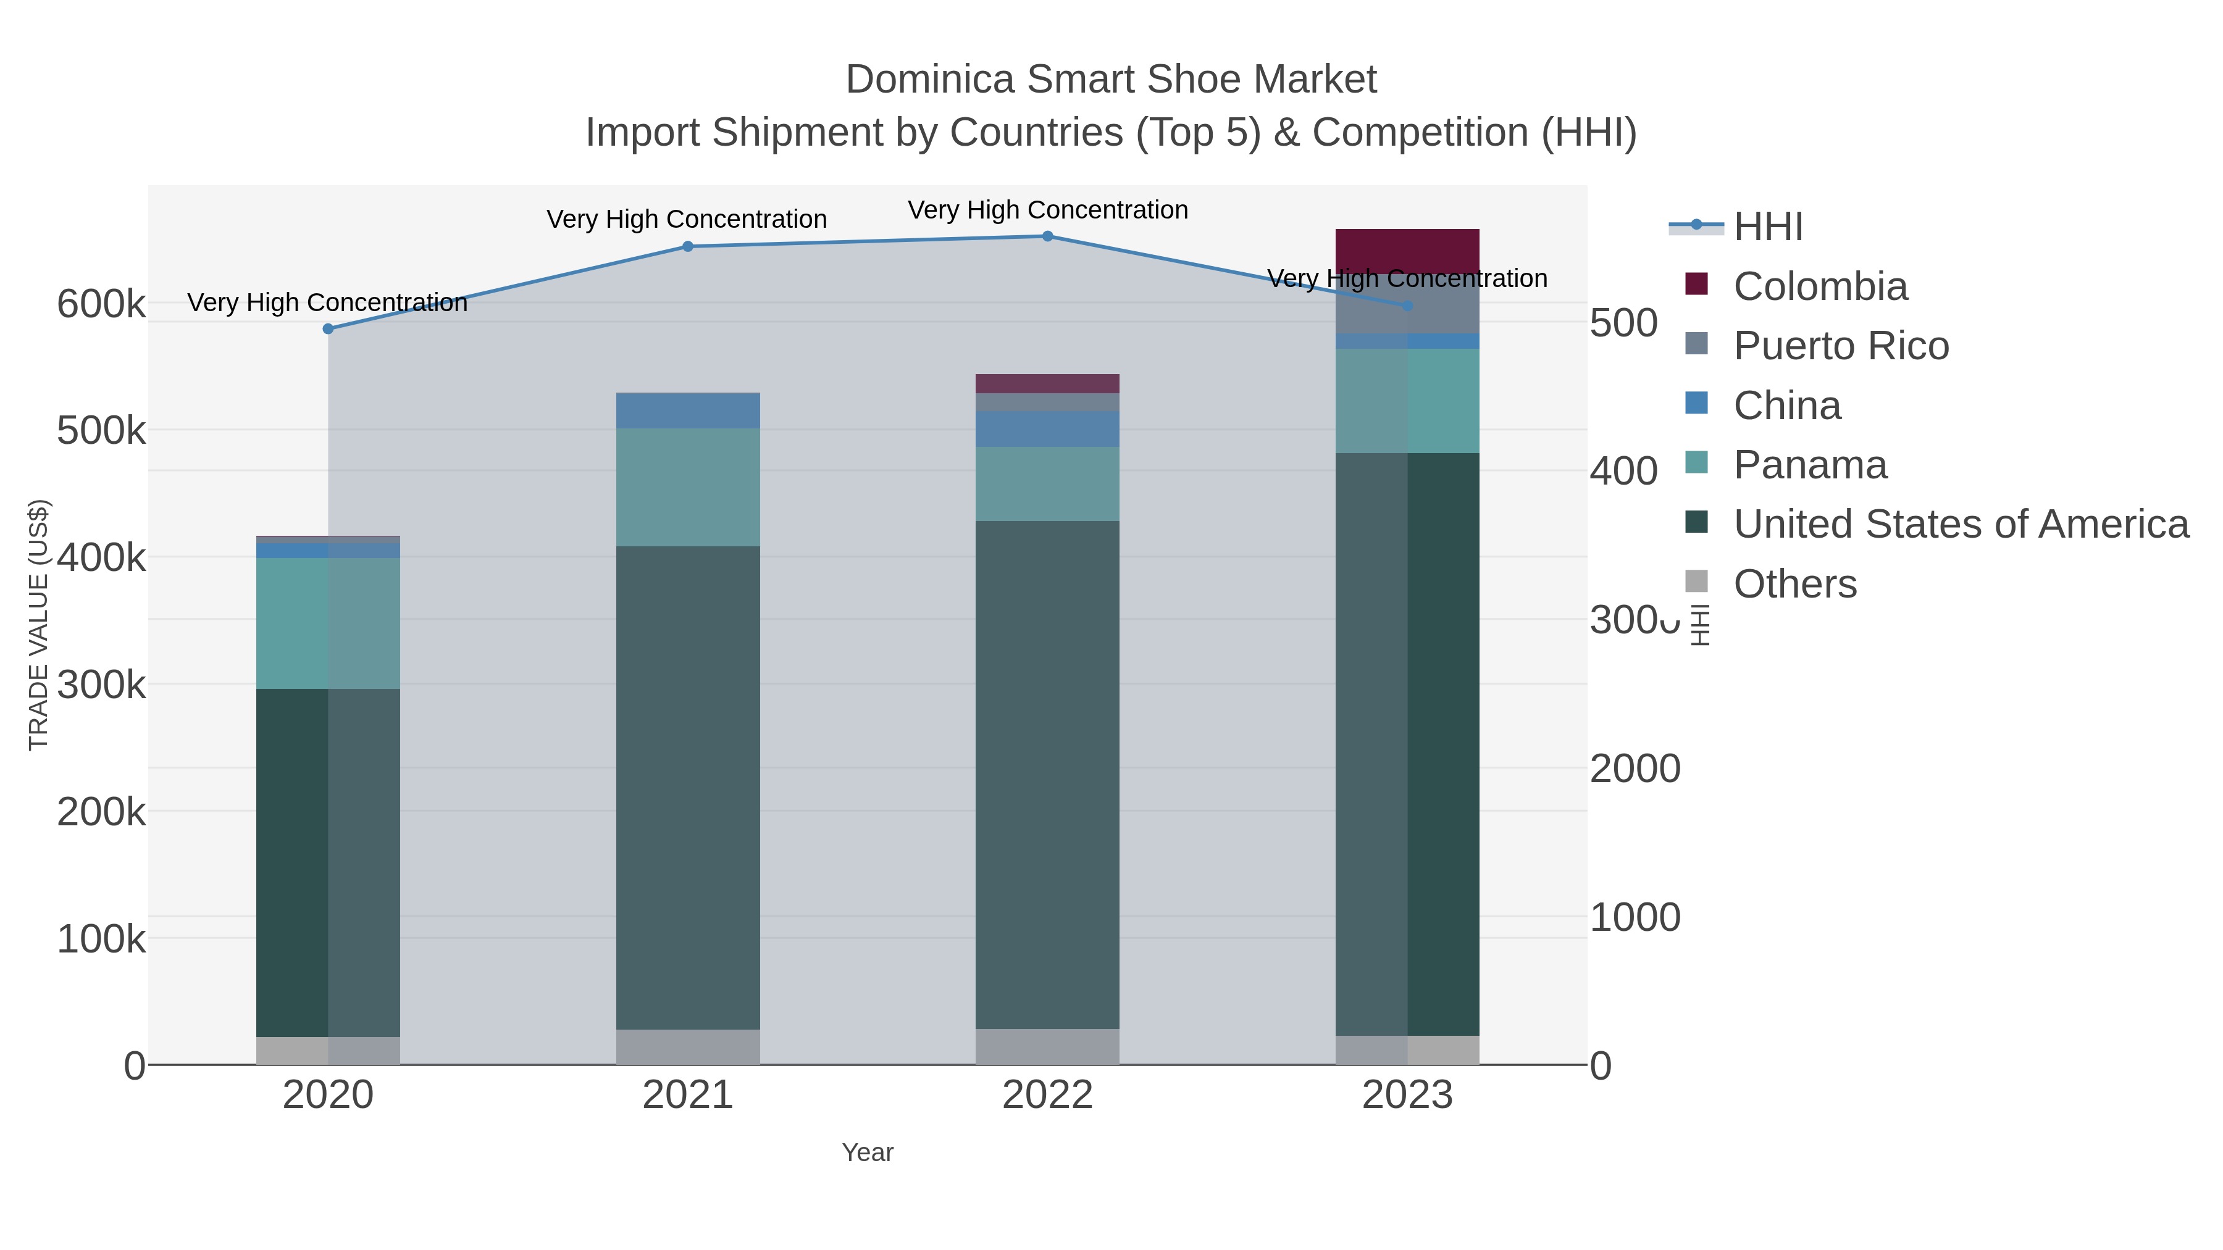
Task: Click the Import Shipment by Countries subtitle
Action: (x=1111, y=133)
